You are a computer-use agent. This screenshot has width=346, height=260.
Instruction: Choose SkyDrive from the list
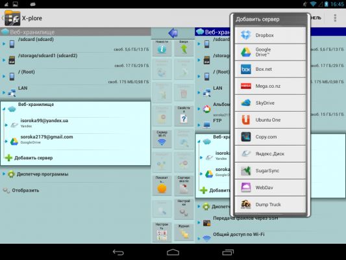pos(270,103)
